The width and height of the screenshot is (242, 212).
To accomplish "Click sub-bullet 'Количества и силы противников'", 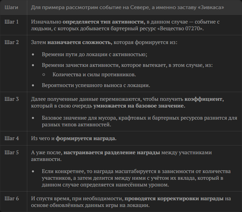I will click(x=94, y=75).
